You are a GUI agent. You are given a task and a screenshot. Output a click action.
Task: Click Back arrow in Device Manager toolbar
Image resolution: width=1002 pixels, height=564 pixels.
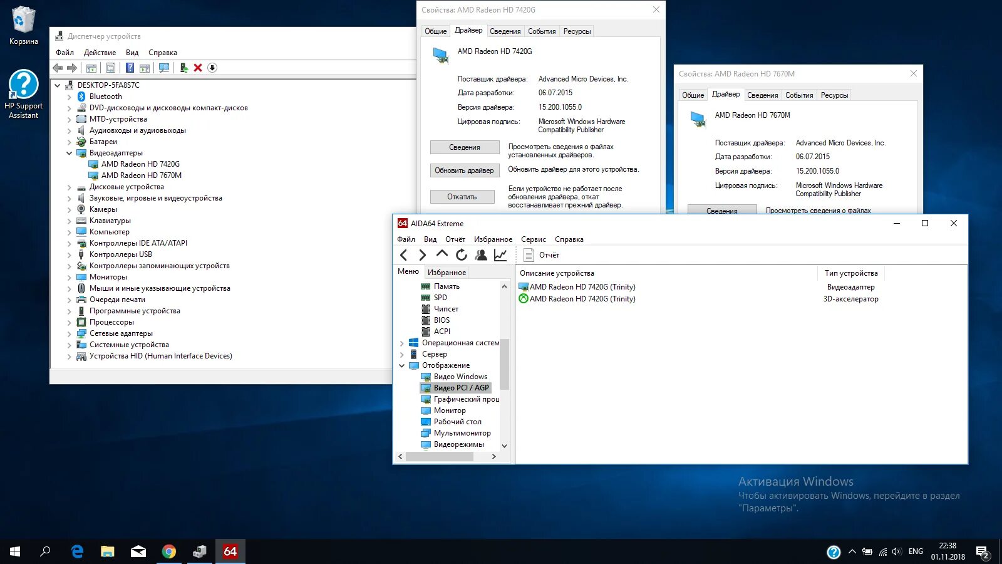coord(58,68)
